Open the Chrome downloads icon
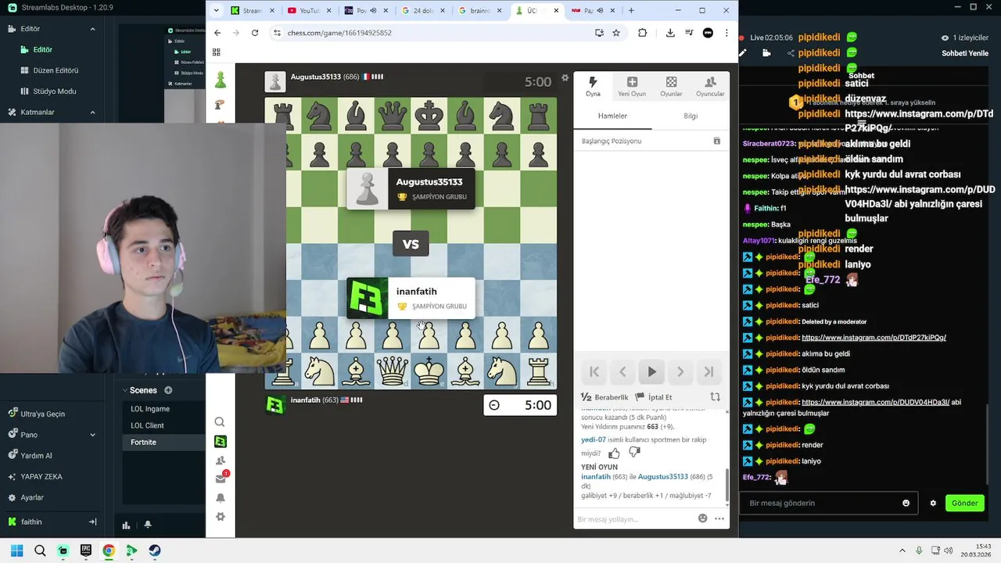Viewport: 1001px width, 563px height. click(670, 33)
